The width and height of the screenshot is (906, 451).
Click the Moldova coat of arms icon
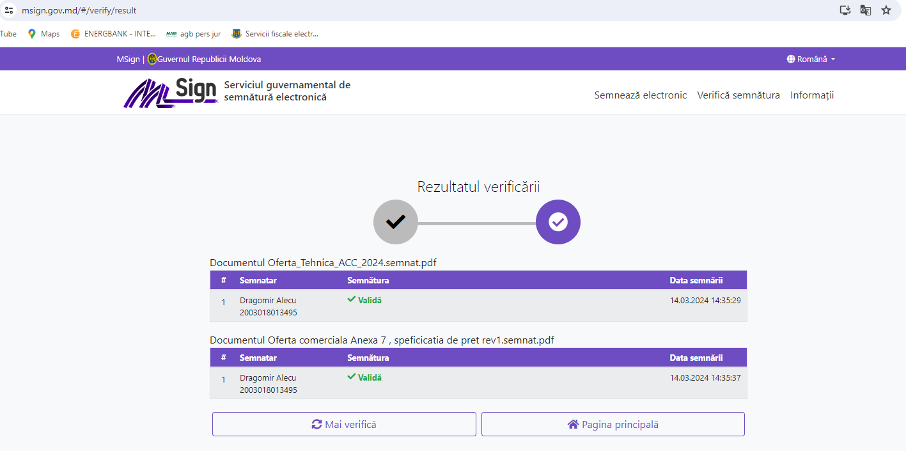click(152, 59)
